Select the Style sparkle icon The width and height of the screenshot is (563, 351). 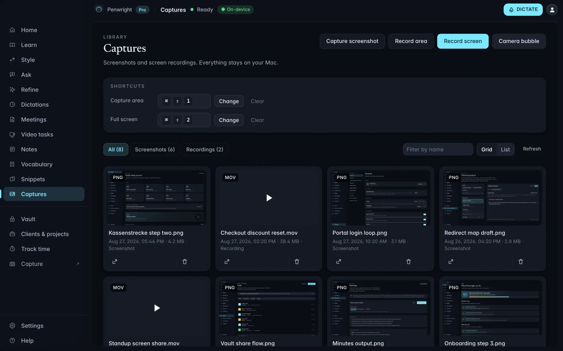coord(12,60)
